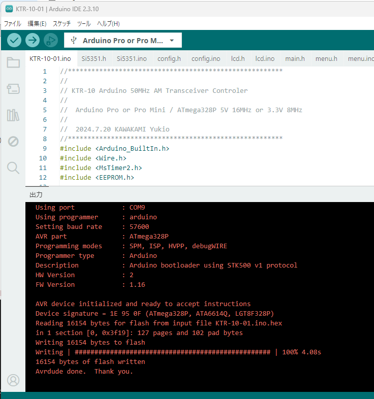Open the ツール menu
The width and height of the screenshot is (374, 399).
point(84,24)
